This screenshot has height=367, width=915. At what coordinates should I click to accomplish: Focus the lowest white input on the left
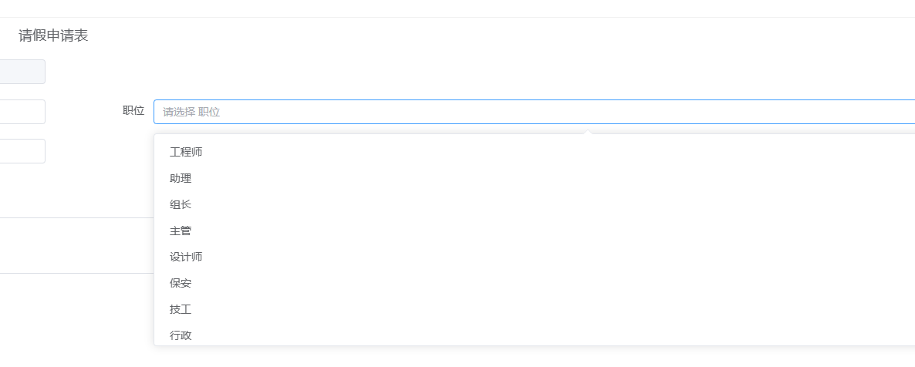[22, 151]
